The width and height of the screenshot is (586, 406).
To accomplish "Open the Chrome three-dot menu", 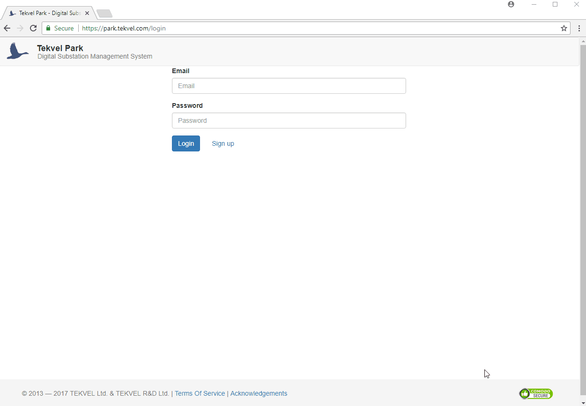I will 579,28.
